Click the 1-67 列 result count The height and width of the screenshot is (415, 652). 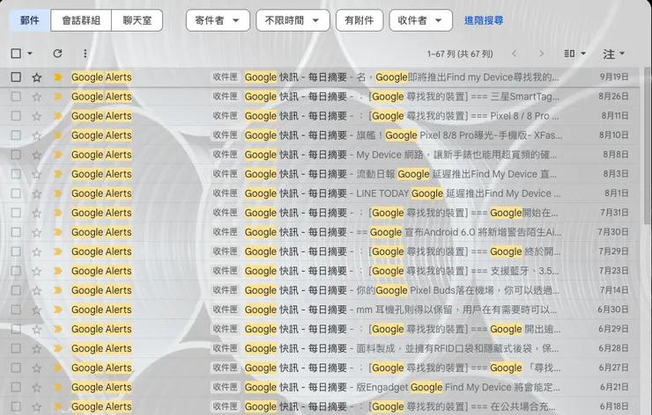(460, 54)
